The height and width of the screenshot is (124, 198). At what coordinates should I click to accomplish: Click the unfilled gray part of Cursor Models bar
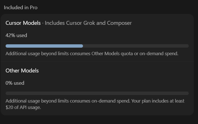coord(136,46)
